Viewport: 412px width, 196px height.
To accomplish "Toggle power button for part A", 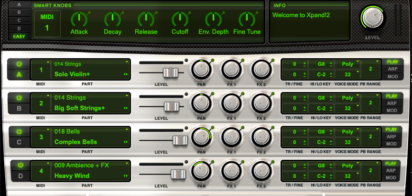I will click(x=19, y=64).
